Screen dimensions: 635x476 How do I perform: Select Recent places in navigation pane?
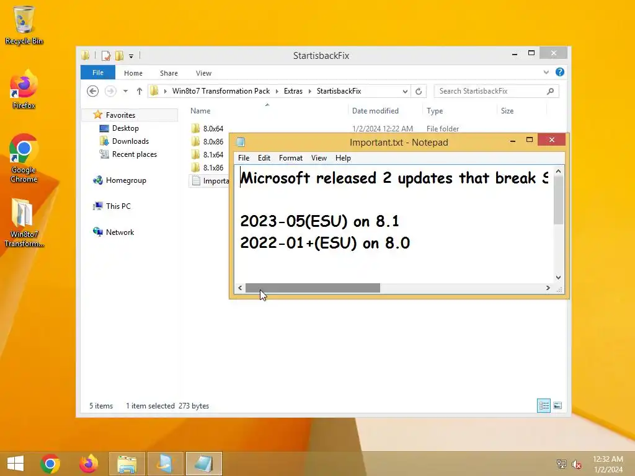(135, 154)
